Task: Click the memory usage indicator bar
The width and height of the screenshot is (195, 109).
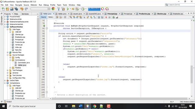Action: coord(94,9)
